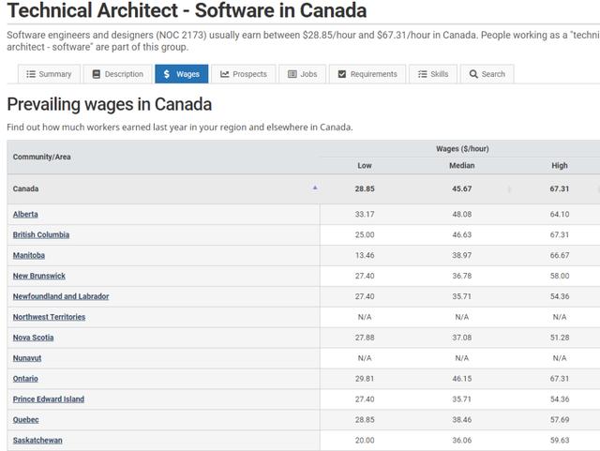Click the list icon on Summary tab
Screen dimensions: 600x451
tap(31, 74)
